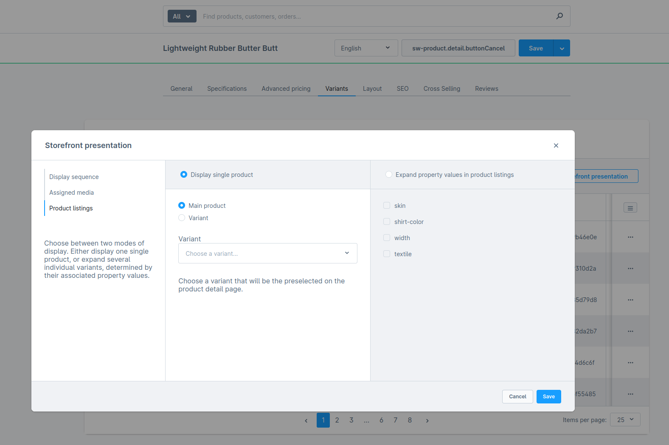Screen dimensions: 669x445
Task: Switch to Display sequence section
Action: pos(74,177)
